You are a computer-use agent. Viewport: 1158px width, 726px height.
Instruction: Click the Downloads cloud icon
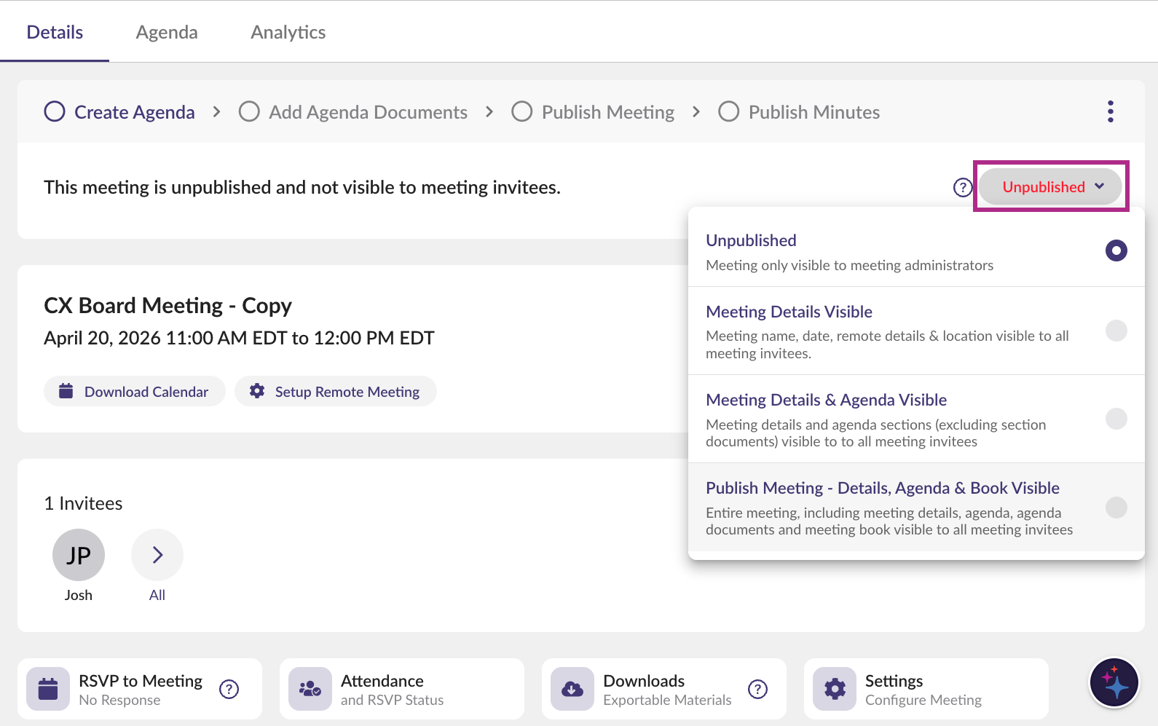[x=572, y=689]
